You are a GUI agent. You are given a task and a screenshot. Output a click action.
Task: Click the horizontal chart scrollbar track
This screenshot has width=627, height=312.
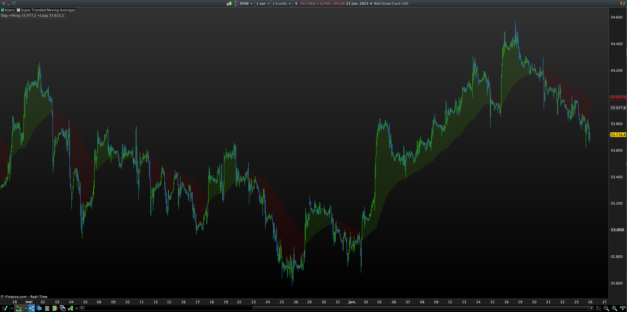click(337, 308)
